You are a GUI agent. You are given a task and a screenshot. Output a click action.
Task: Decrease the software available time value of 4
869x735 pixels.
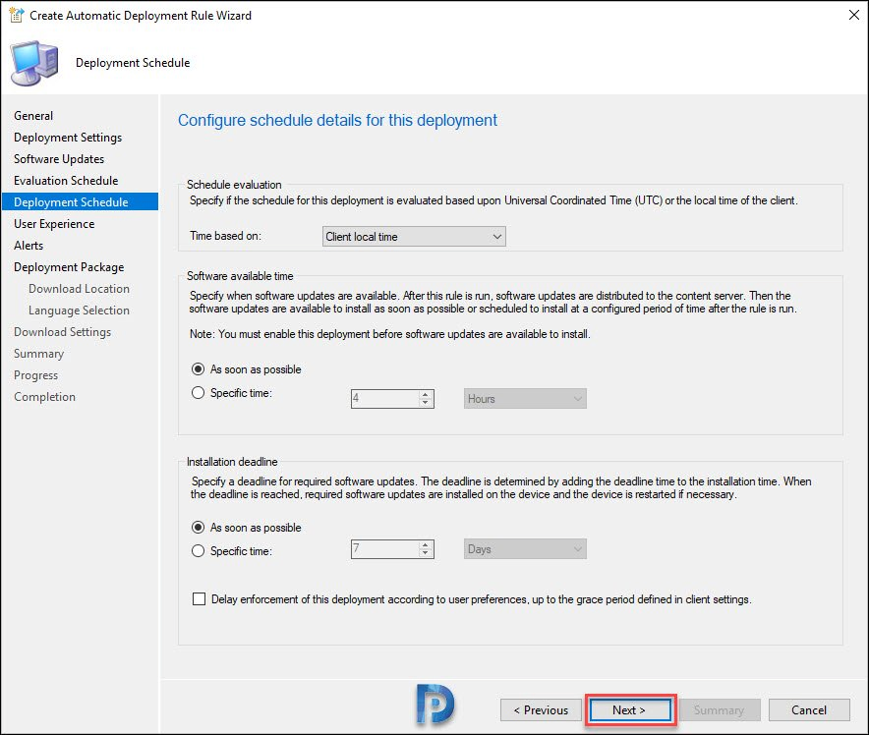pyautogui.click(x=425, y=403)
